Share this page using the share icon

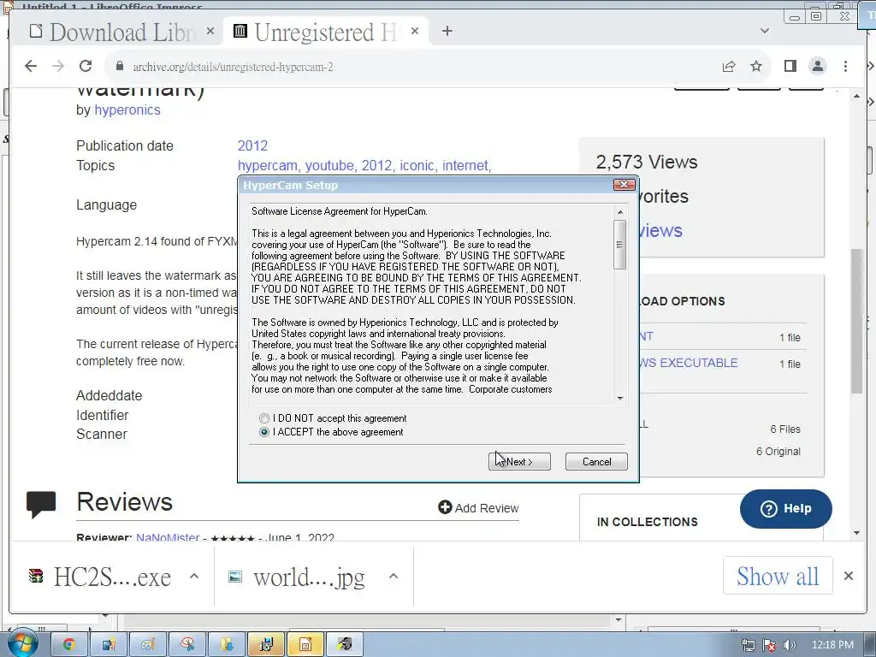click(x=729, y=67)
